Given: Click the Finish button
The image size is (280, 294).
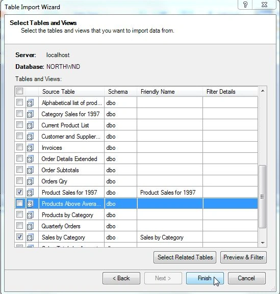Looking at the screenshot, I should tap(205, 278).
